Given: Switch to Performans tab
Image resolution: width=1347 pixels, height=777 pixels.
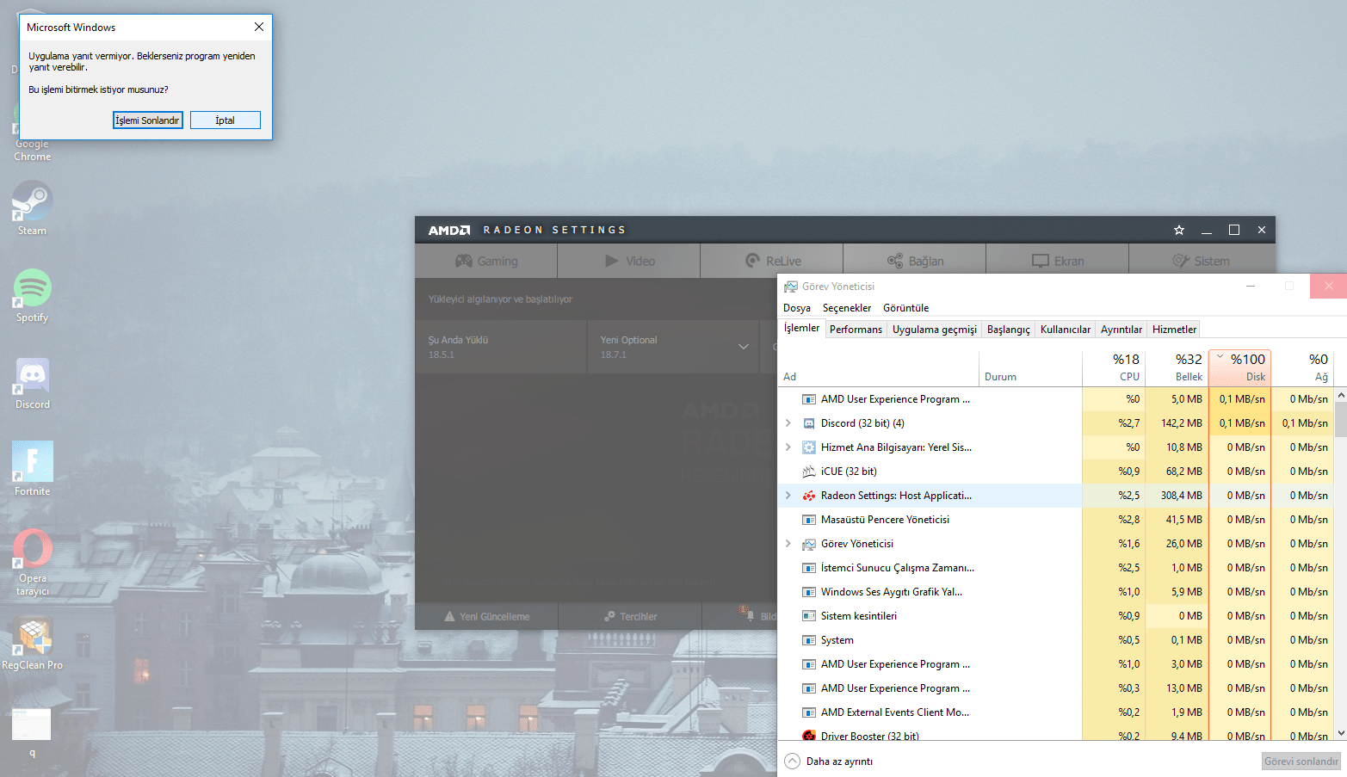Looking at the screenshot, I should click(856, 330).
